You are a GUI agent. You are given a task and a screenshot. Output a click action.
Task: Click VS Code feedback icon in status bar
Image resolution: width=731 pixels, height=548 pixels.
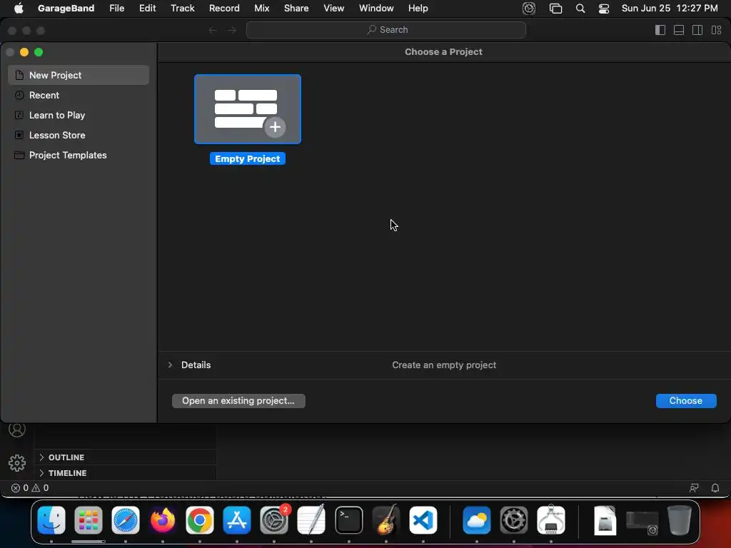[x=694, y=488]
